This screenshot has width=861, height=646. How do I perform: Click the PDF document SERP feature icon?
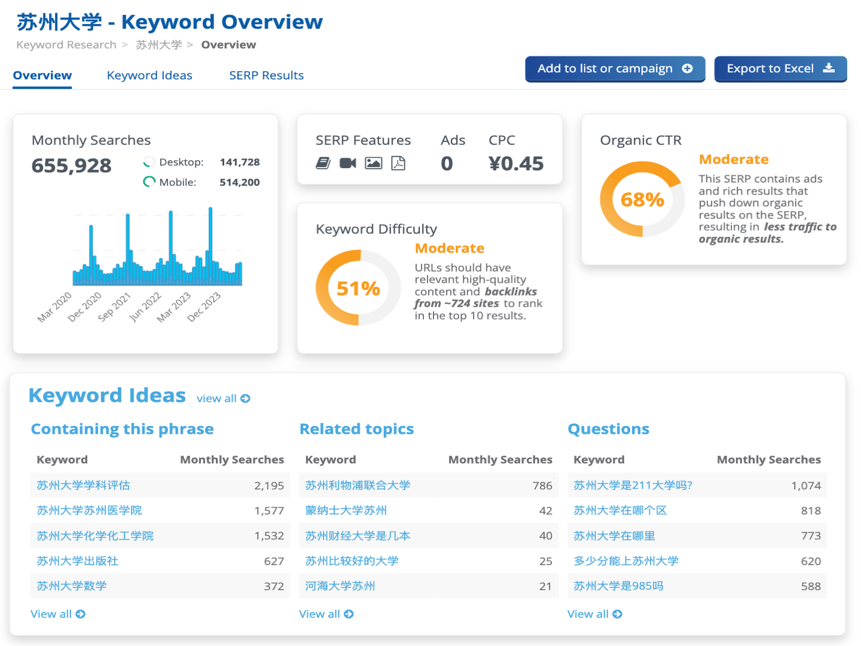(398, 163)
